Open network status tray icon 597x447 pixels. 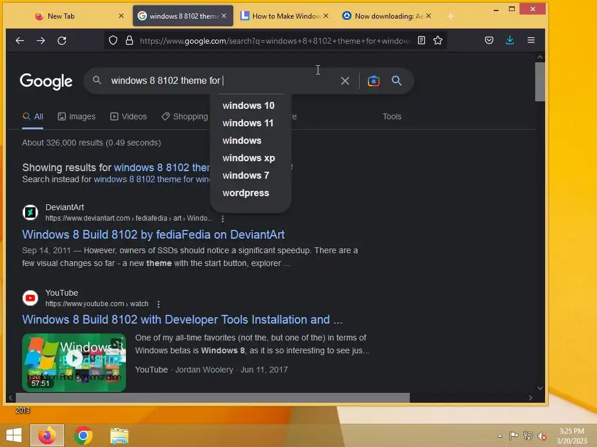[528, 436]
